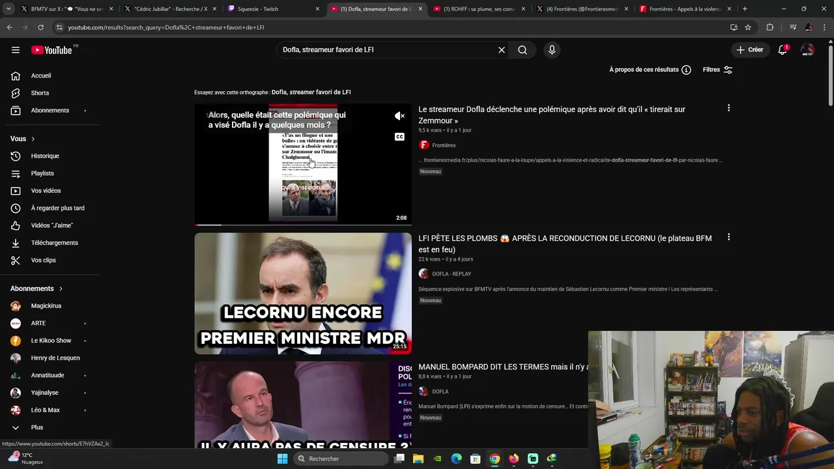
Task: Open the Windows Start menu
Action: click(282, 459)
